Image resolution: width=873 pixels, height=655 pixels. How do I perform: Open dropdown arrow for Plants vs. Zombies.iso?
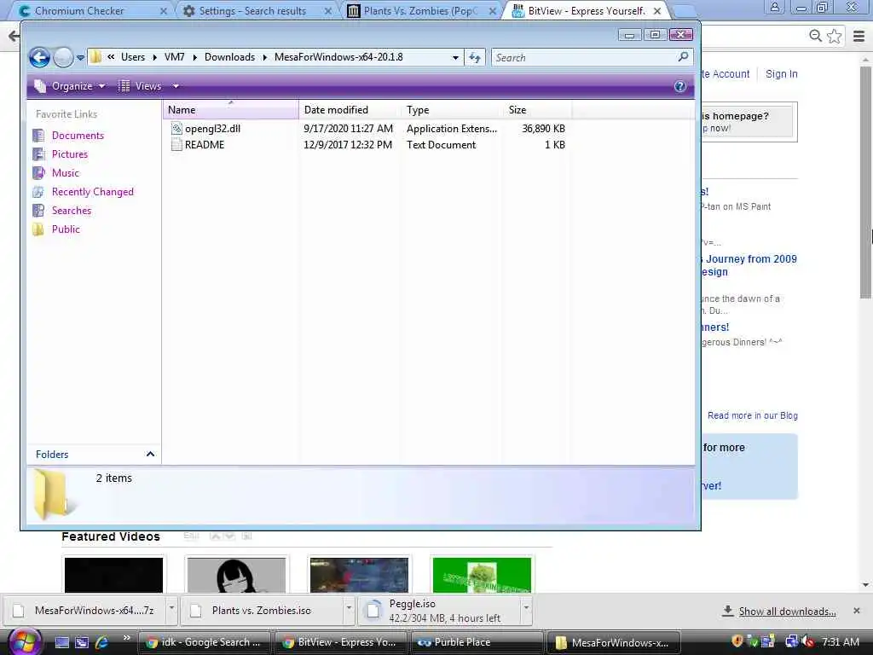[349, 607]
